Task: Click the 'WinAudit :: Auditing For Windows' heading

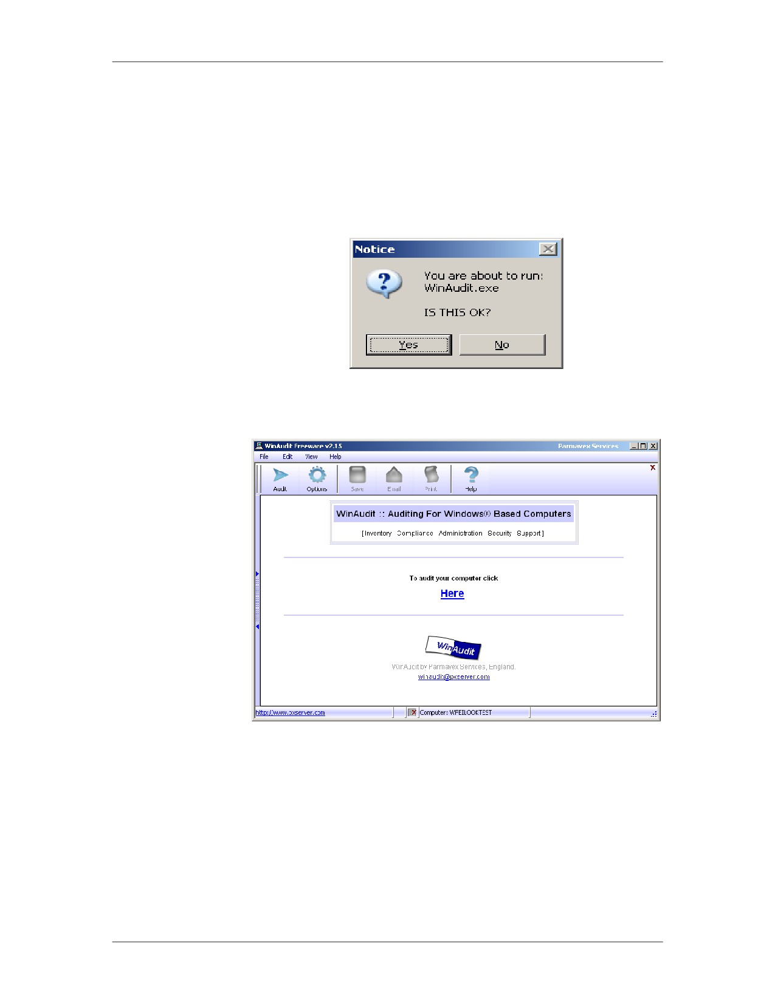Action: coord(453,514)
